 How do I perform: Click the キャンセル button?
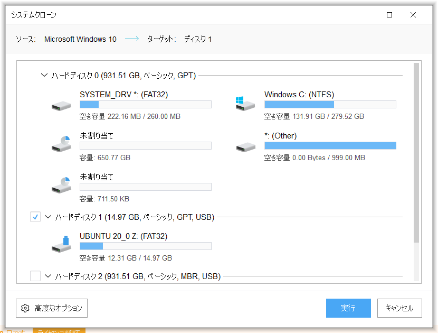click(x=399, y=308)
